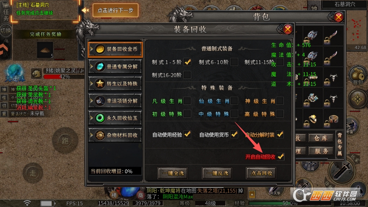368x207 pixels.
Task: Tap the 跑 (run) movement button
Action: pos(65,140)
